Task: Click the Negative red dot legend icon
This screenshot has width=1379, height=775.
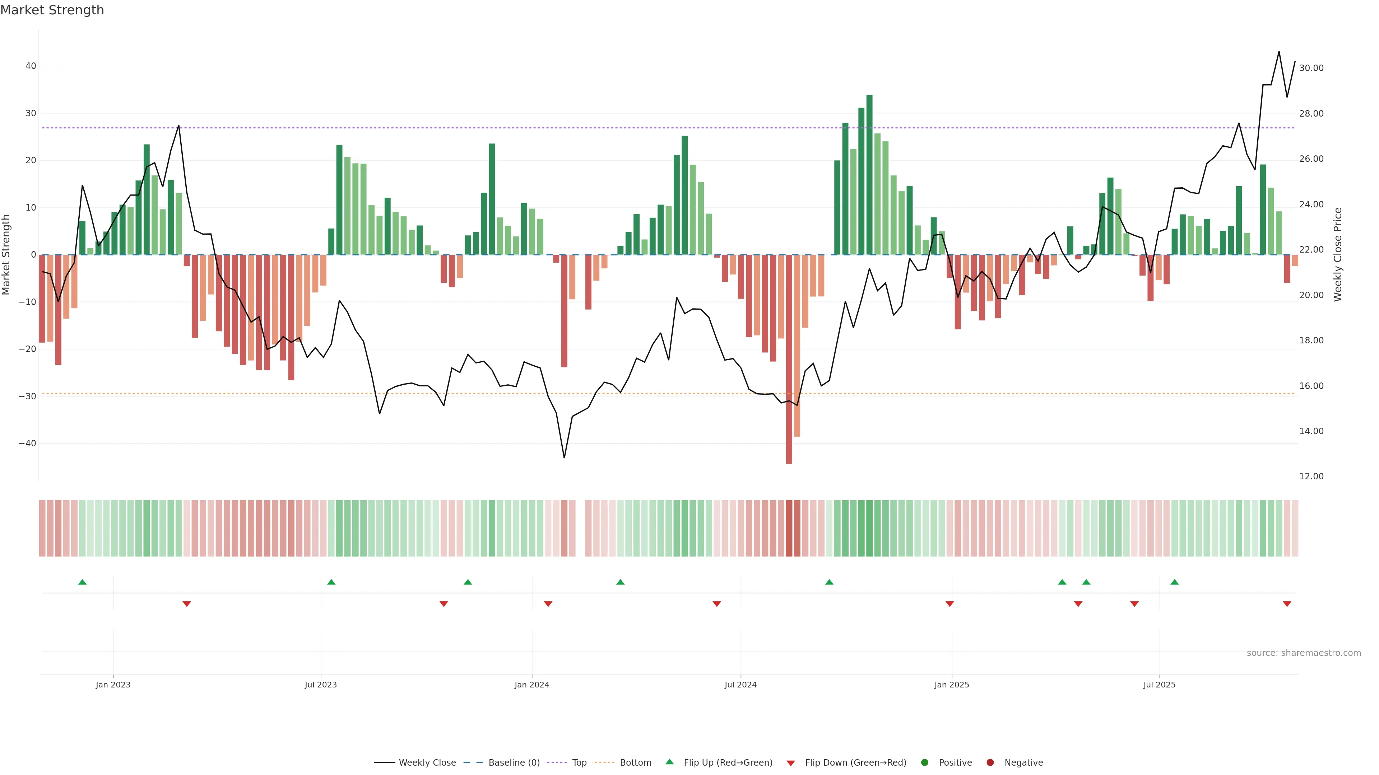Action: click(x=990, y=763)
